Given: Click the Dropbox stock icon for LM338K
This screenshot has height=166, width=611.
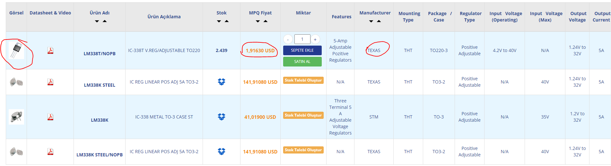Looking at the screenshot, I should [x=222, y=117].
